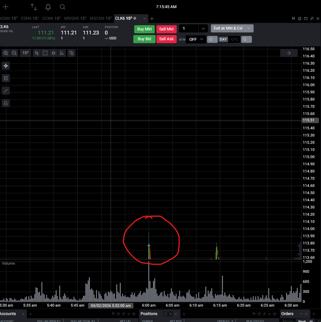
Task: Open the Orders tab
Action: click(x=287, y=314)
